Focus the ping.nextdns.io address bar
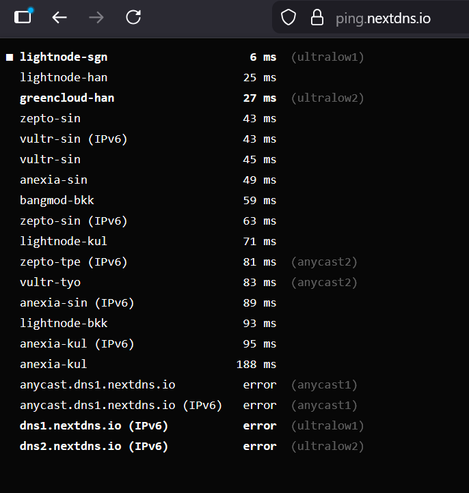Screen dimensions: 469x493 pyautogui.click(x=383, y=18)
